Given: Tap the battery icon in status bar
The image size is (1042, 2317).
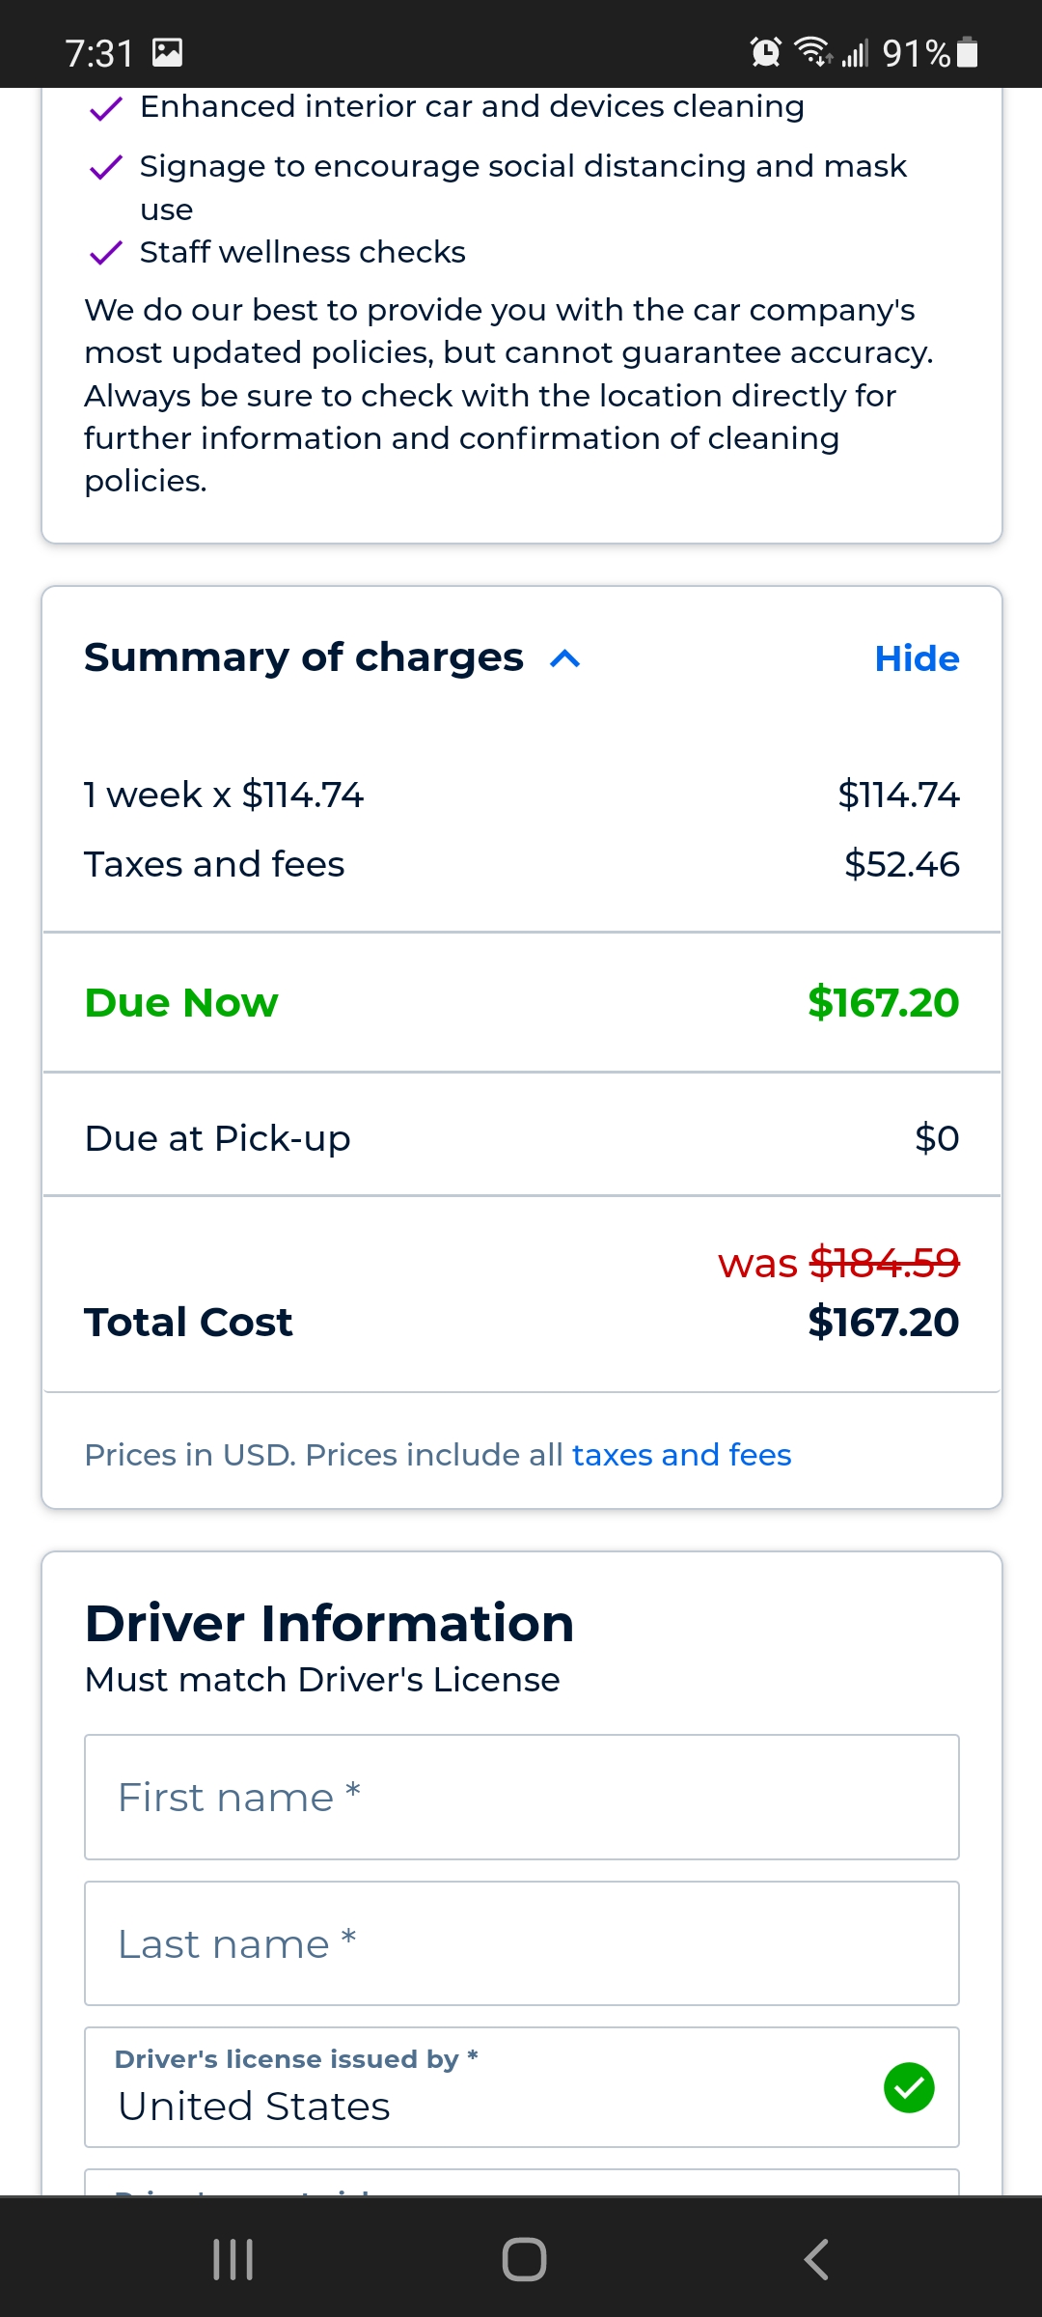Looking at the screenshot, I should (968, 52).
